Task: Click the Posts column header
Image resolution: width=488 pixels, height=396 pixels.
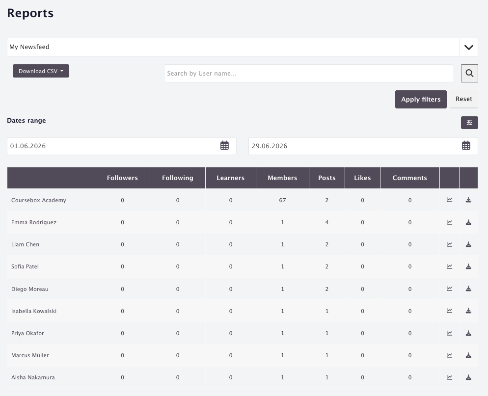Action: pyautogui.click(x=327, y=178)
